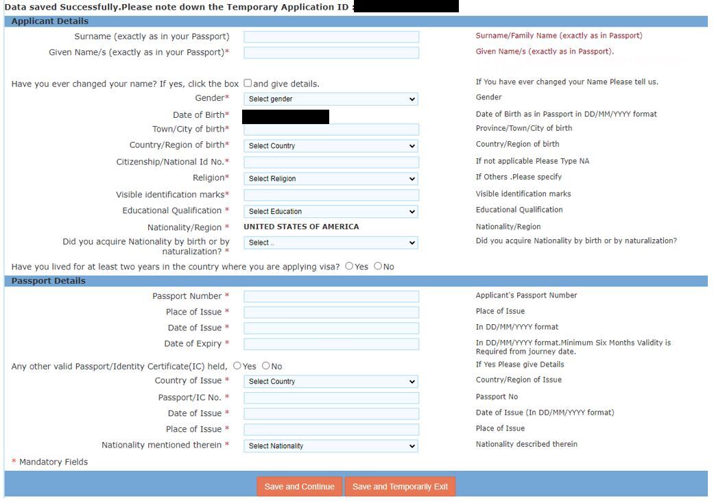Select the Date of Expiry field
Image resolution: width=714 pixels, height=501 pixels.
pos(331,344)
